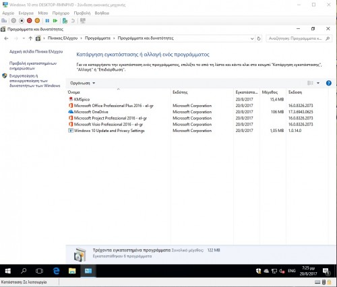Viewport: 337px width, 287px height.
Task: Open the Βοήθεια menu
Action: point(102,13)
